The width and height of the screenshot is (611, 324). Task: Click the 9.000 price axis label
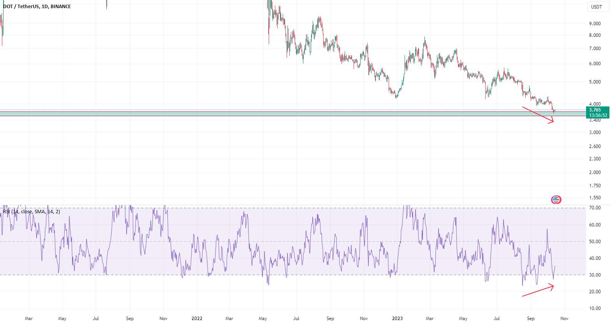tap(595, 24)
